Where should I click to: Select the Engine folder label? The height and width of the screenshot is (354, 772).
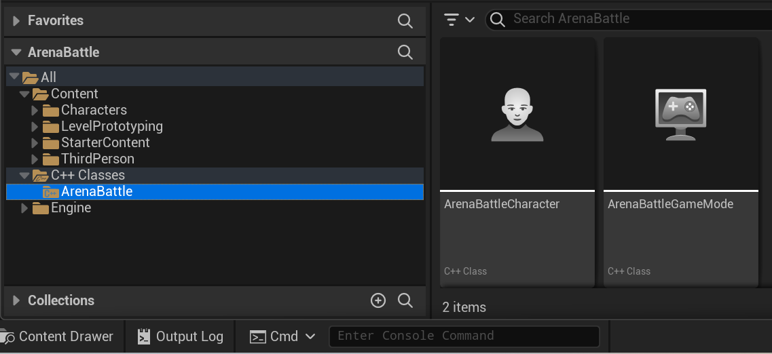tap(71, 208)
